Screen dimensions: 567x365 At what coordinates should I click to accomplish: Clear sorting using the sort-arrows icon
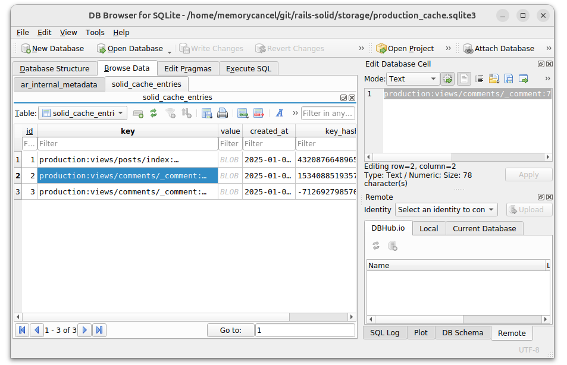[x=187, y=114]
